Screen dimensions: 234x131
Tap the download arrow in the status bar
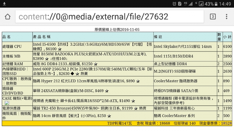coord(4,4)
